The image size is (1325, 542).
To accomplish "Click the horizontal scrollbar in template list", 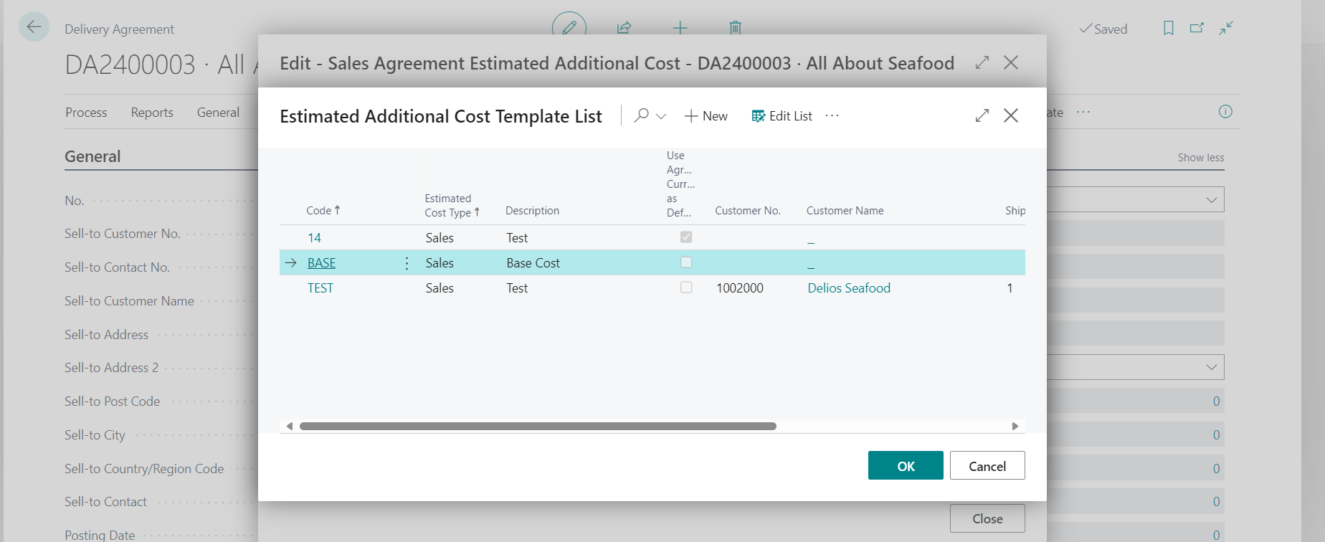I will pos(538,426).
